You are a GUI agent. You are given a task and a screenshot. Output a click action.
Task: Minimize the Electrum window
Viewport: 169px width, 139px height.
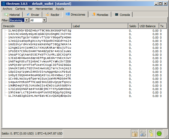click(156, 4)
